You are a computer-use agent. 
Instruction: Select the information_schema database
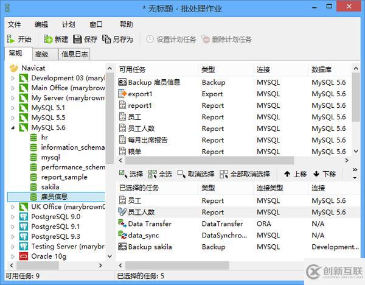[72, 147]
